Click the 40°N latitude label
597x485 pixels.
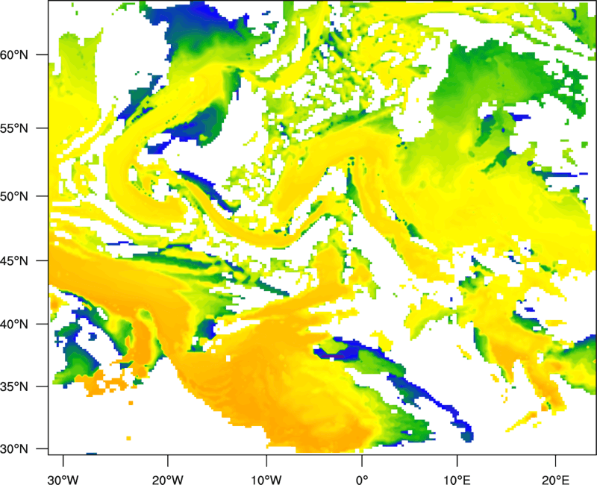coord(14,325)
